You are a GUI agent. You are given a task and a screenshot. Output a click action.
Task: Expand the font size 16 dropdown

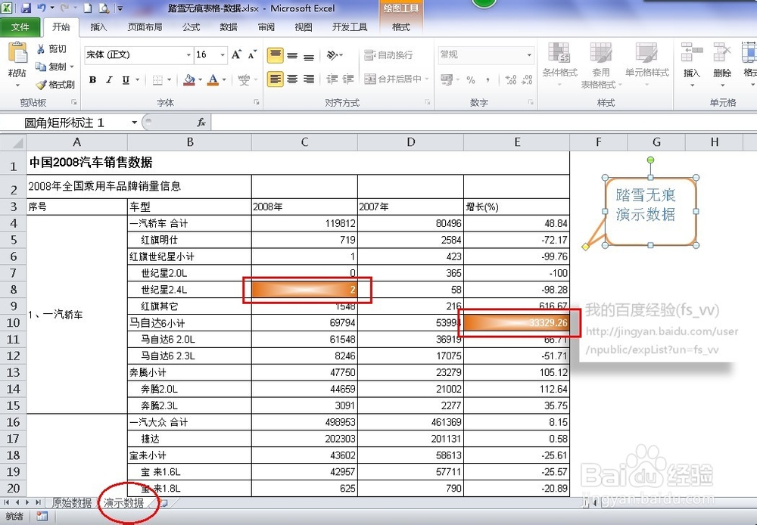(223, 55)
